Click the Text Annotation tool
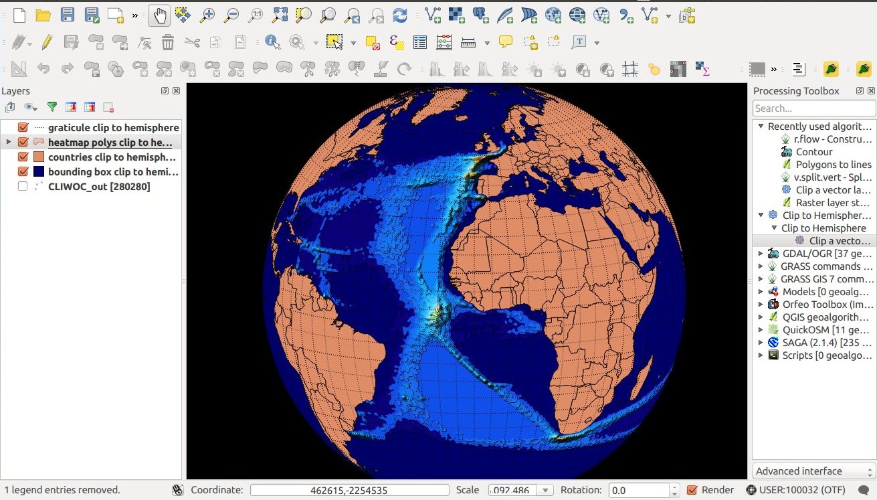Viewport: 877px width, 500px height. [579, 42]
